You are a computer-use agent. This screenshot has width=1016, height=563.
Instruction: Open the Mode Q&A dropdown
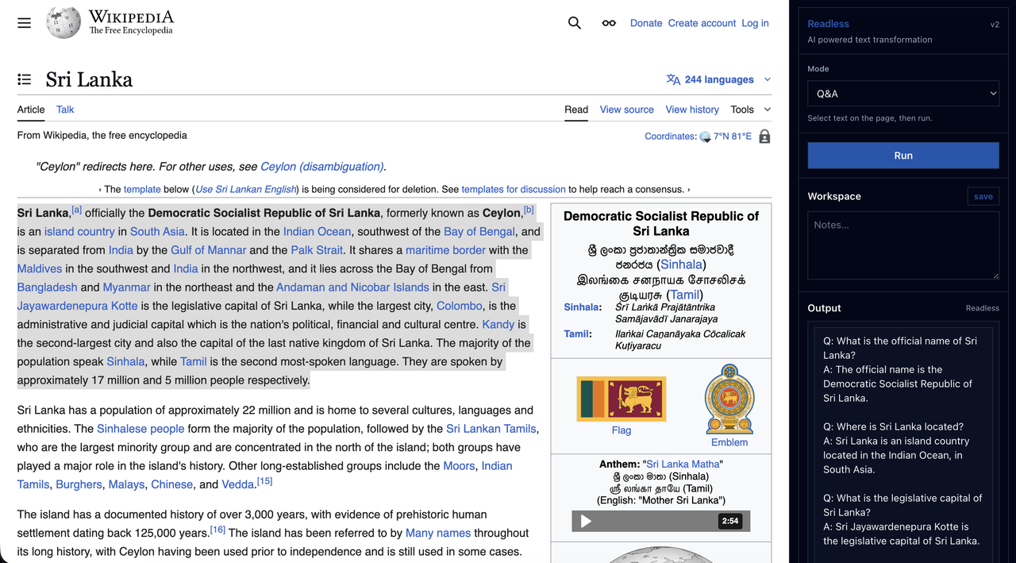click(x=903, y=94)
